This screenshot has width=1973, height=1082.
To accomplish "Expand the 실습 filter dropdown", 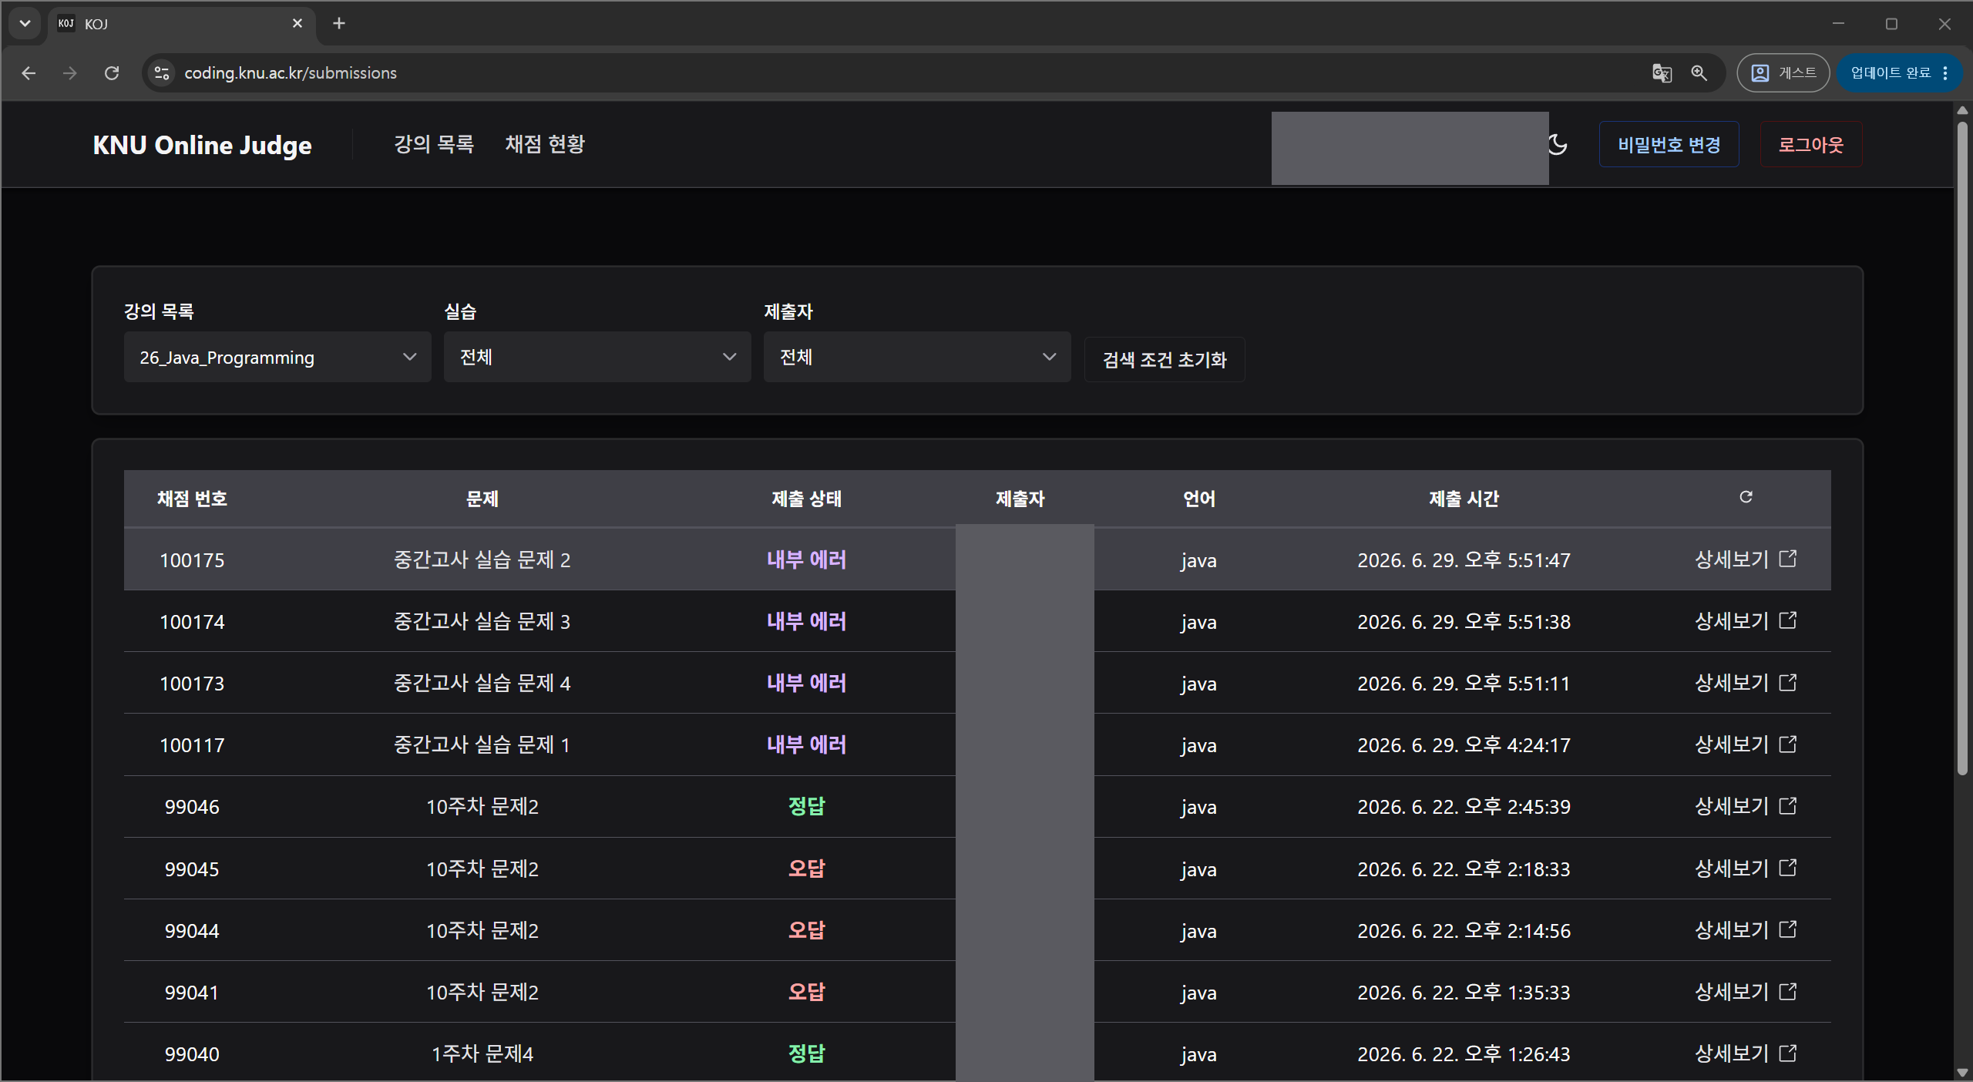I will [x=597, y=357].
